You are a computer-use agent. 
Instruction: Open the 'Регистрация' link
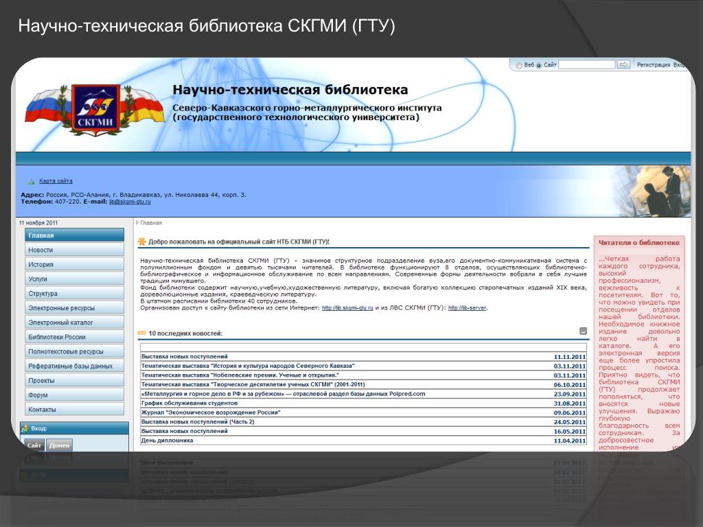tap(654, 65)
